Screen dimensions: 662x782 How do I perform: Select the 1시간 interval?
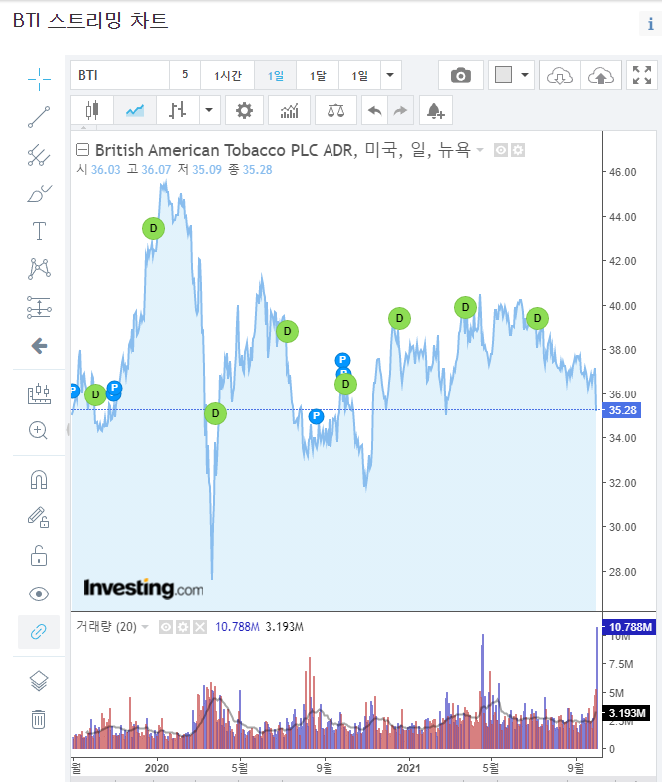coord(228,75)
